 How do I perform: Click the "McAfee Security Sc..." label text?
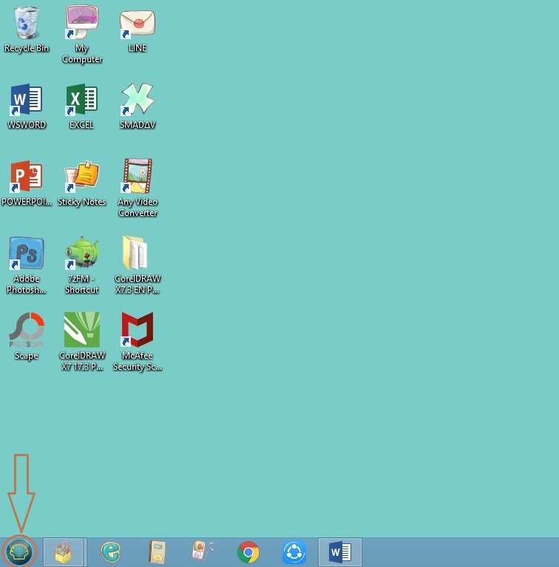click(138, 361)
